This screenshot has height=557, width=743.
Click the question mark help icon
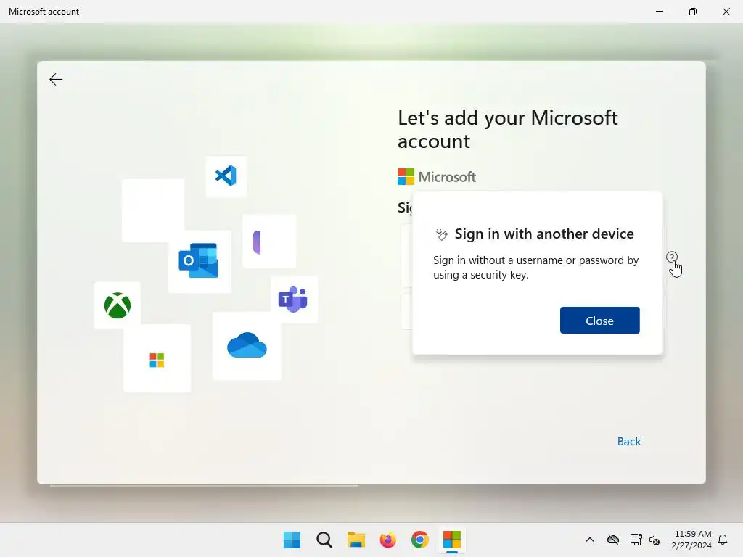point(671,257)
